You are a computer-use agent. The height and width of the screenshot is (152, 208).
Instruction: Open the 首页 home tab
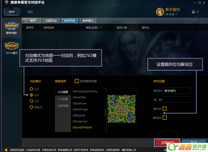[x=33, y=21]
